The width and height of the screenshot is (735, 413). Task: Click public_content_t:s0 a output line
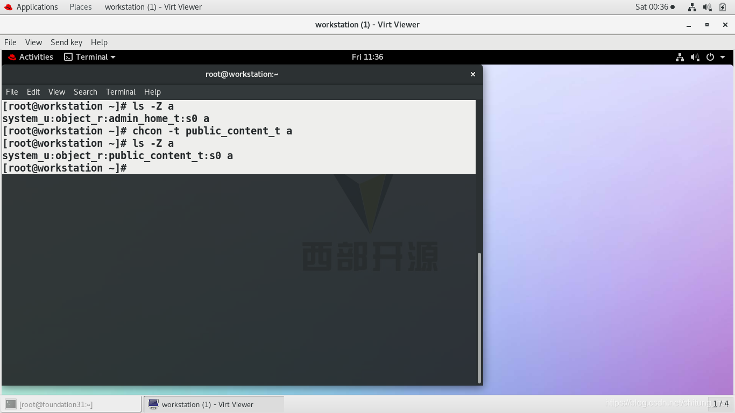point(117,156)
